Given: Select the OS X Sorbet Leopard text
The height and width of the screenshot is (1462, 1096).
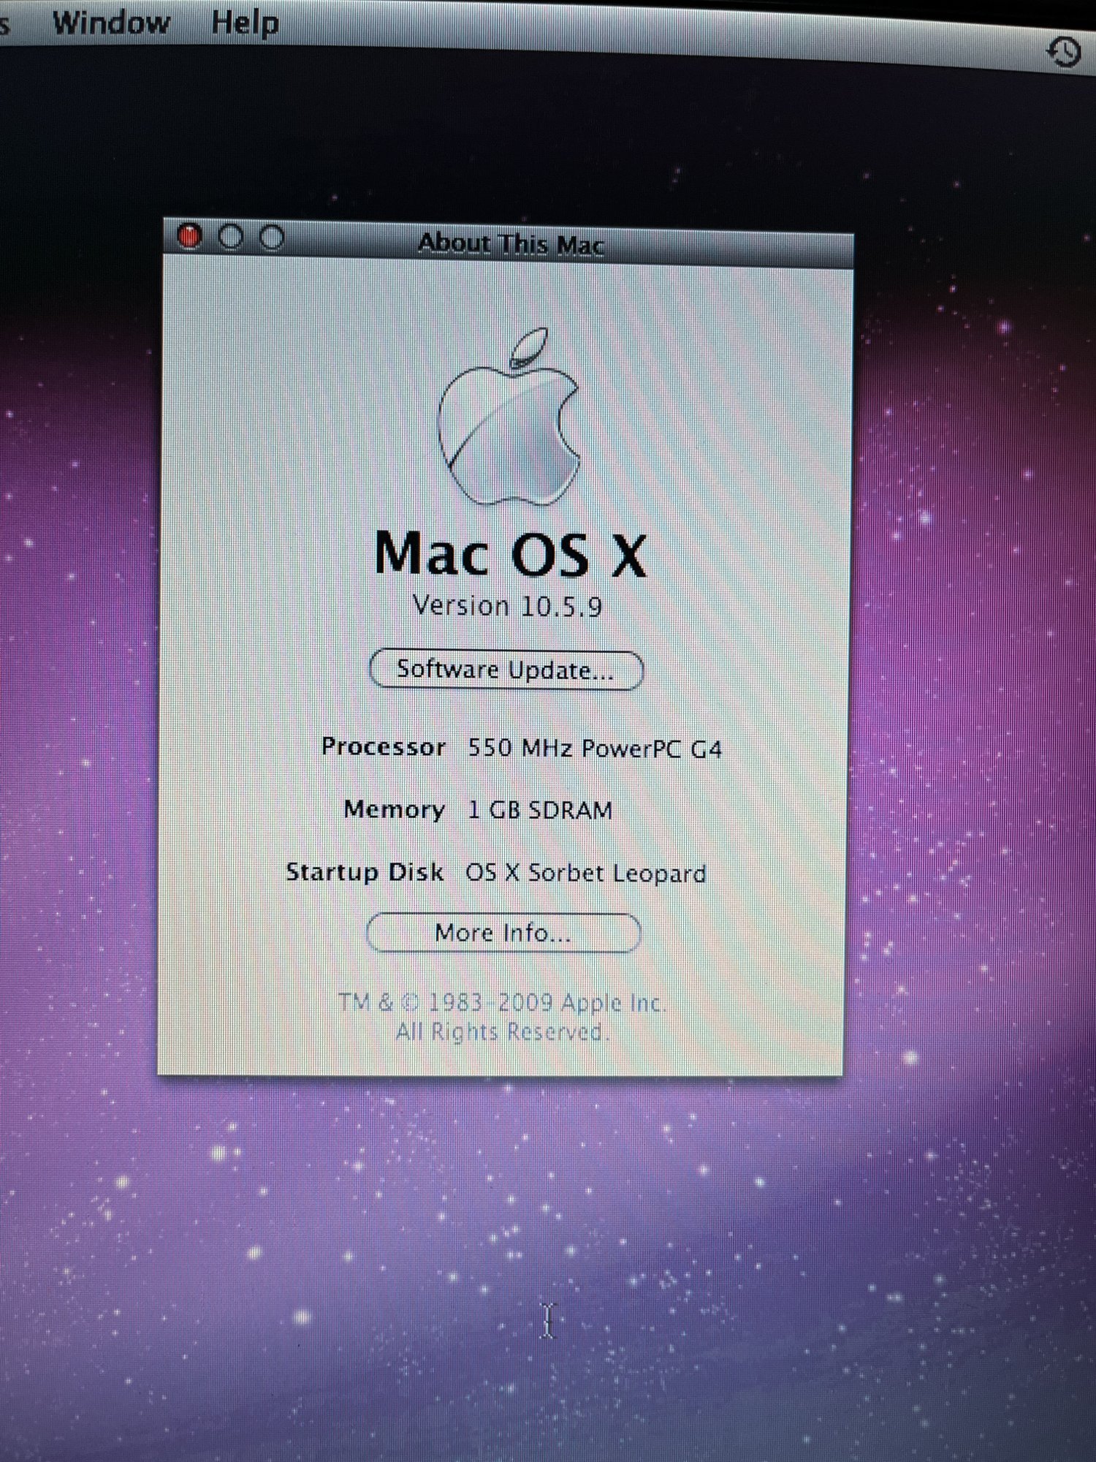Looking at the screenshot, I should [x=586, y=873].
